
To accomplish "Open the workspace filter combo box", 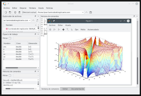I will pyautogui.click(x=26, y=38).
